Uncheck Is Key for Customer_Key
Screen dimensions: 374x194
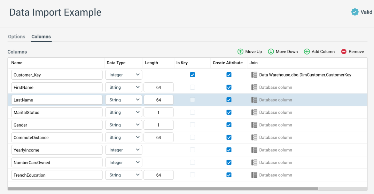coord(193,75)
